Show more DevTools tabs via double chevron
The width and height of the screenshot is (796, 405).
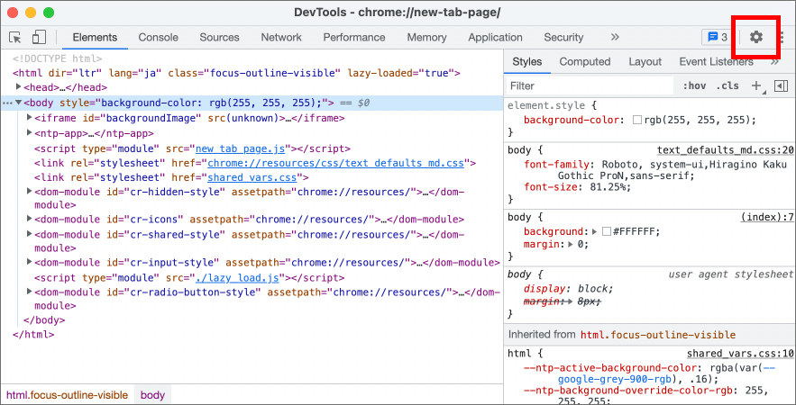coord(615,37)
